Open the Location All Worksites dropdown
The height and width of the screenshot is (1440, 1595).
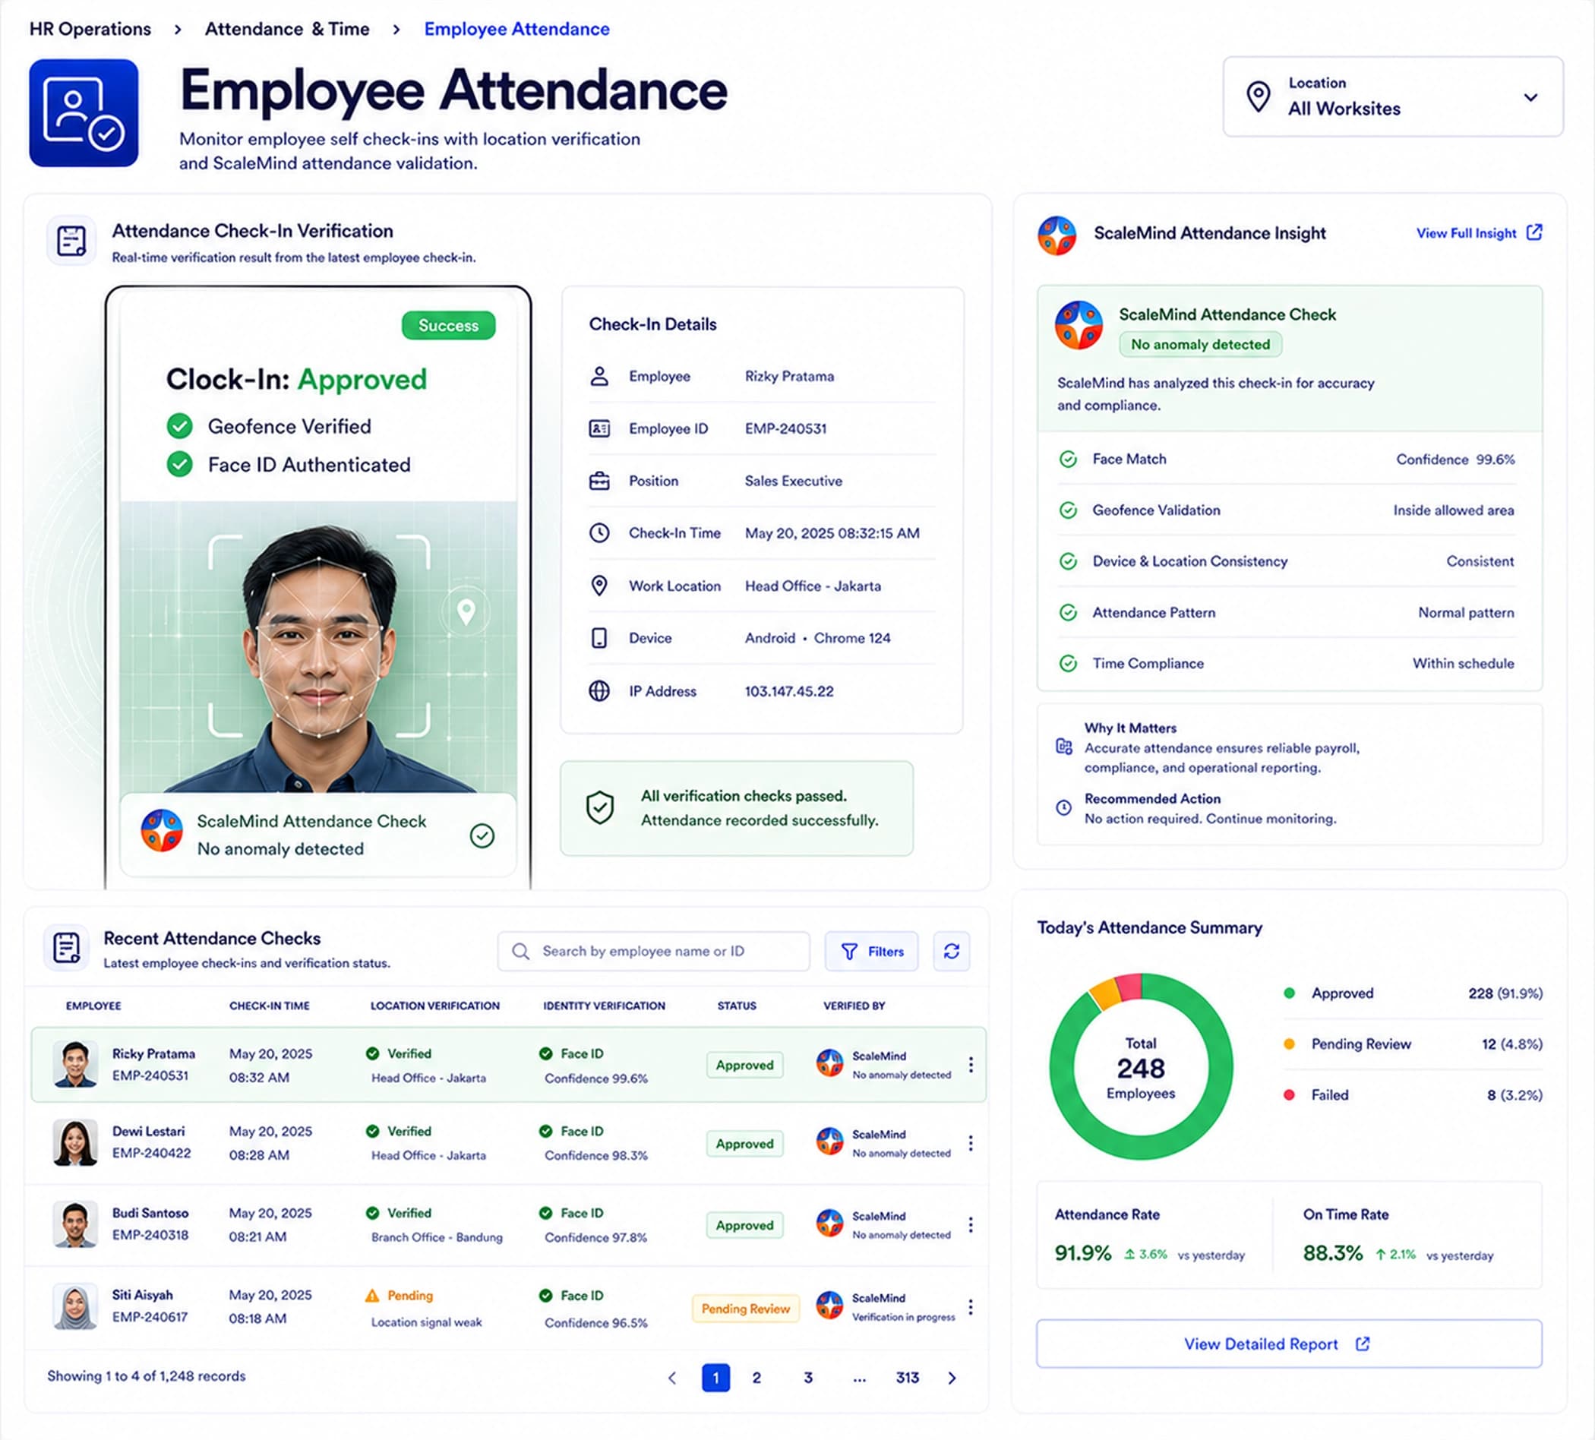(x=1392, y=96)
